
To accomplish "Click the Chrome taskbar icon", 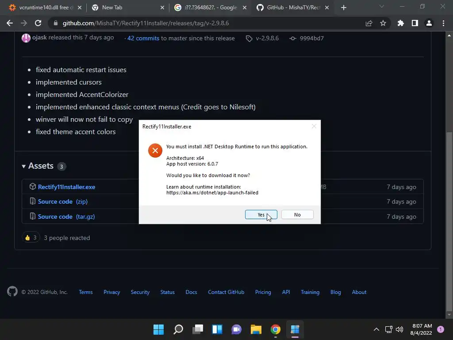I will 275,329.
